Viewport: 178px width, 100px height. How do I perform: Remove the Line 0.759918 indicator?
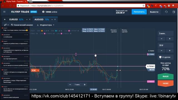pyautogui.click(x=54, y=34)
